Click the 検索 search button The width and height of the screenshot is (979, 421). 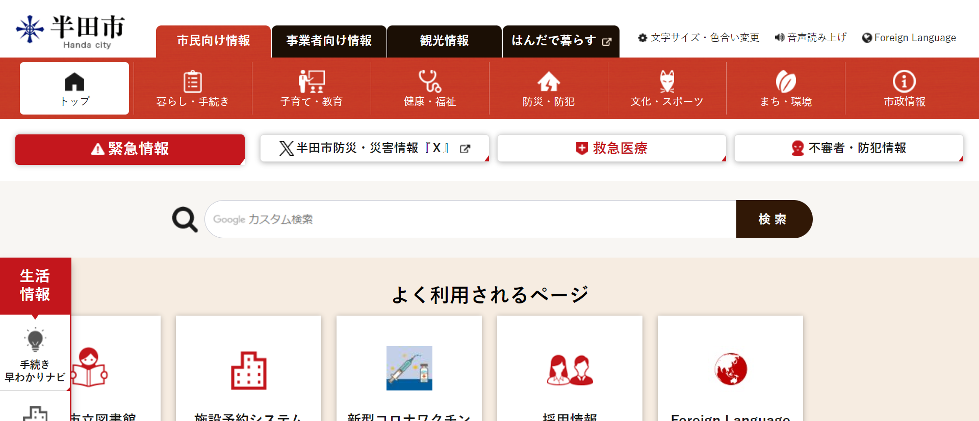tap(774, 219)
